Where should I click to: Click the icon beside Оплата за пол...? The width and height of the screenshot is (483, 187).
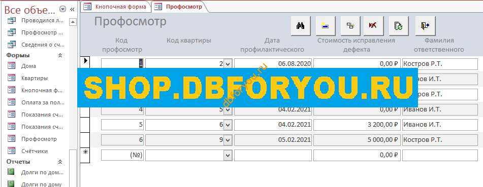pos(11,102)
